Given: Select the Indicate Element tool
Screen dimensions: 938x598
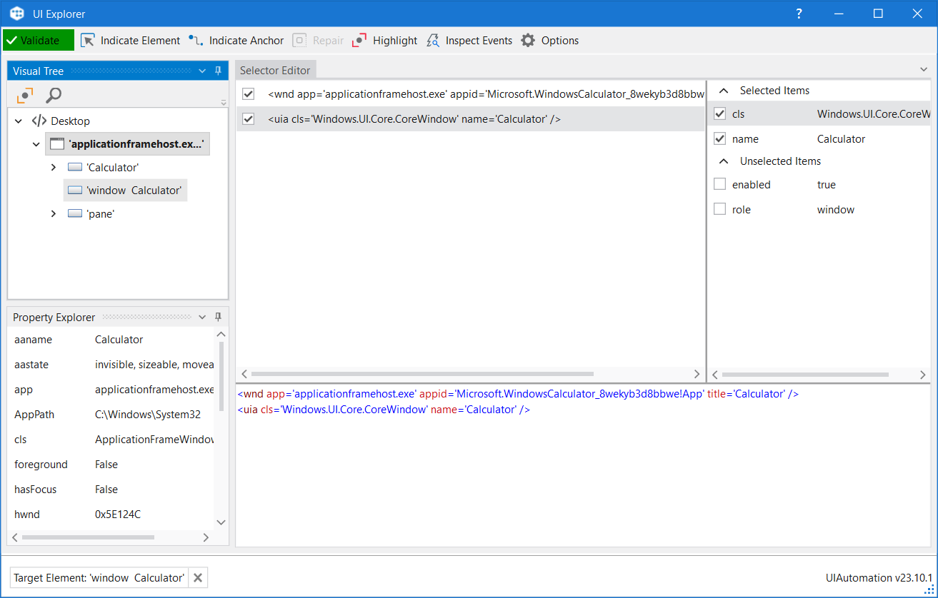Looking at the screenshot, I should pos(130,41).
